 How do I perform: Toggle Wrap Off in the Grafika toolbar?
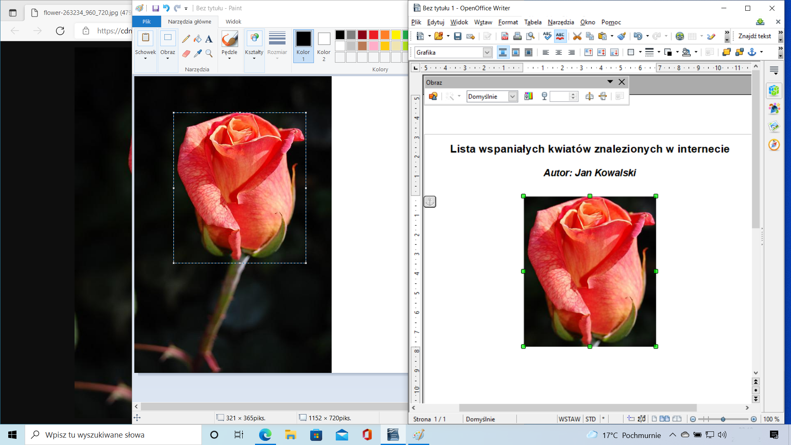pos(503,52)
